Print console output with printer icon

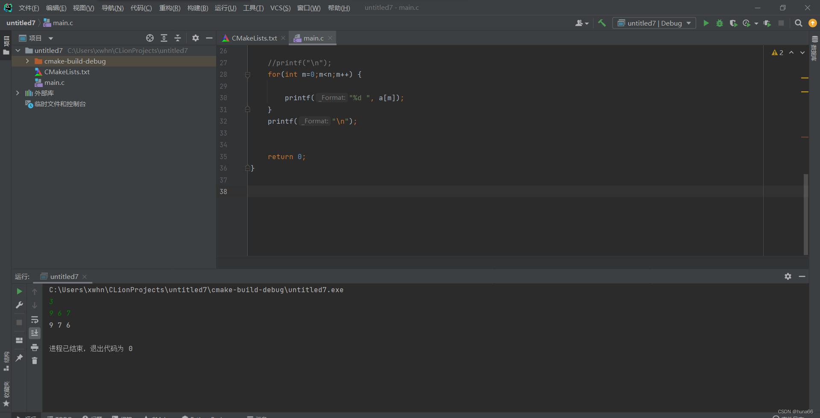(35, 347)
